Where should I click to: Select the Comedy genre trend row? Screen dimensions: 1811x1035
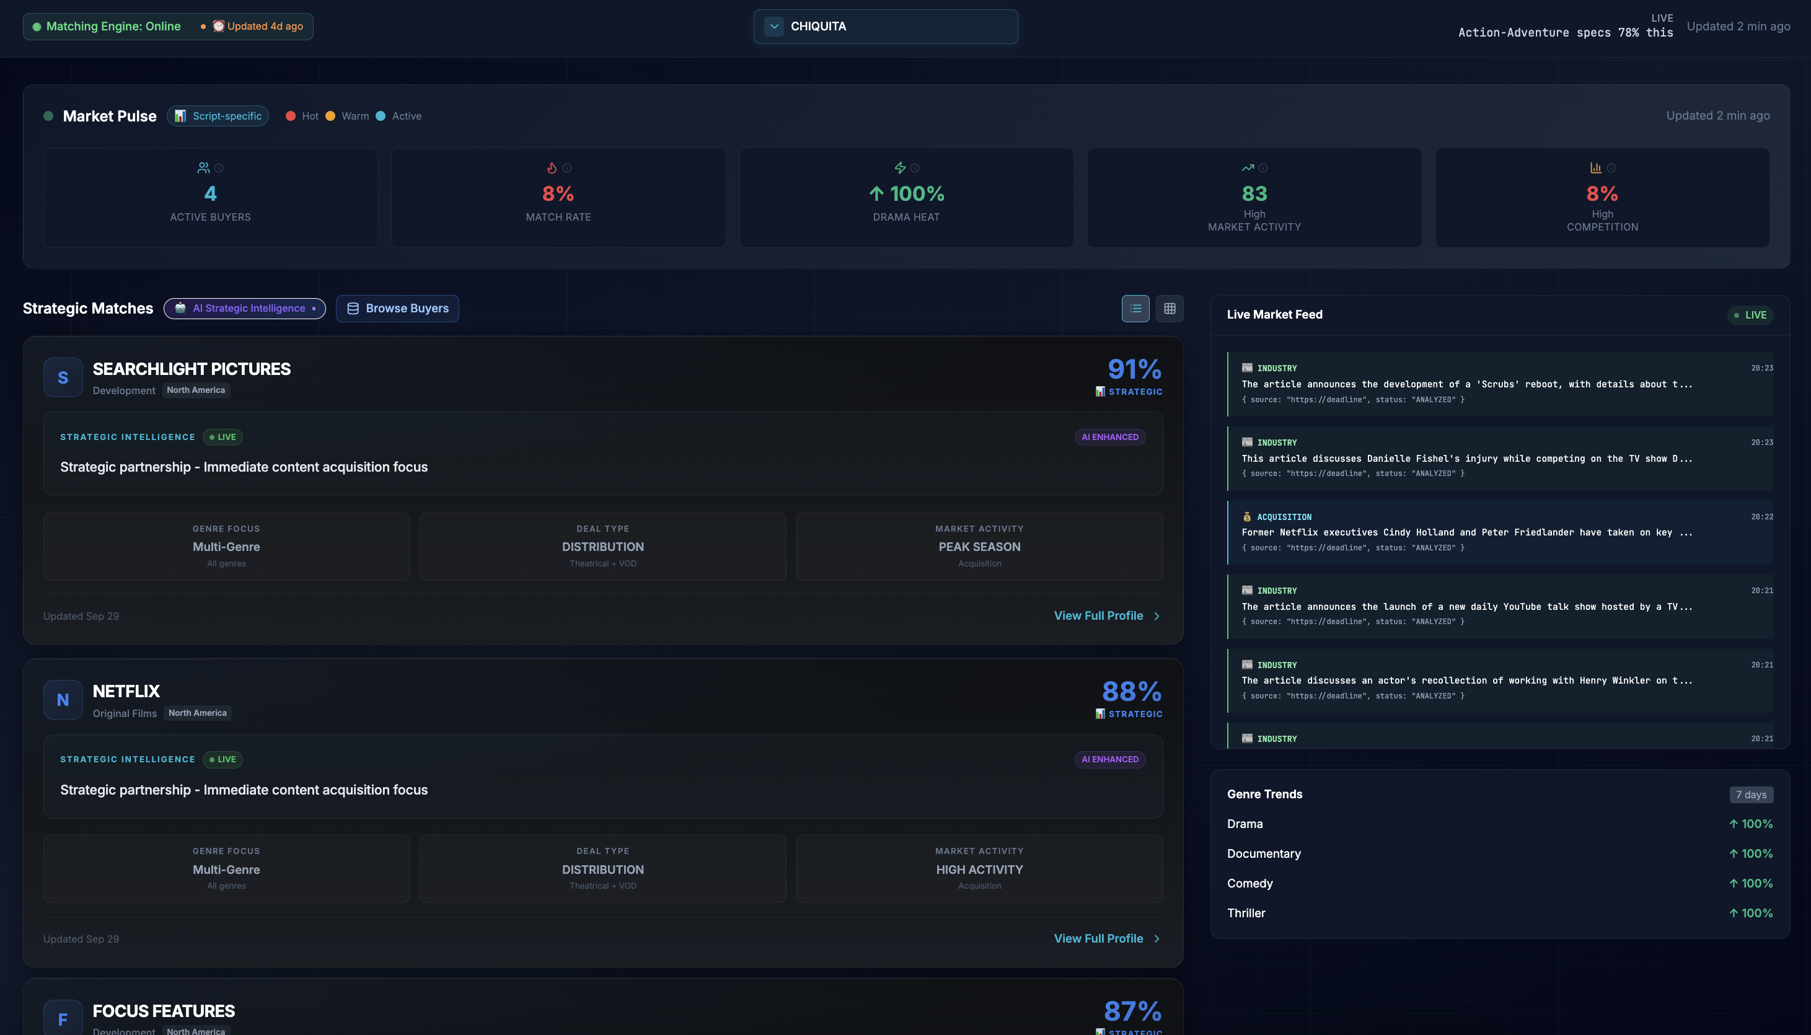(1500, 884)
